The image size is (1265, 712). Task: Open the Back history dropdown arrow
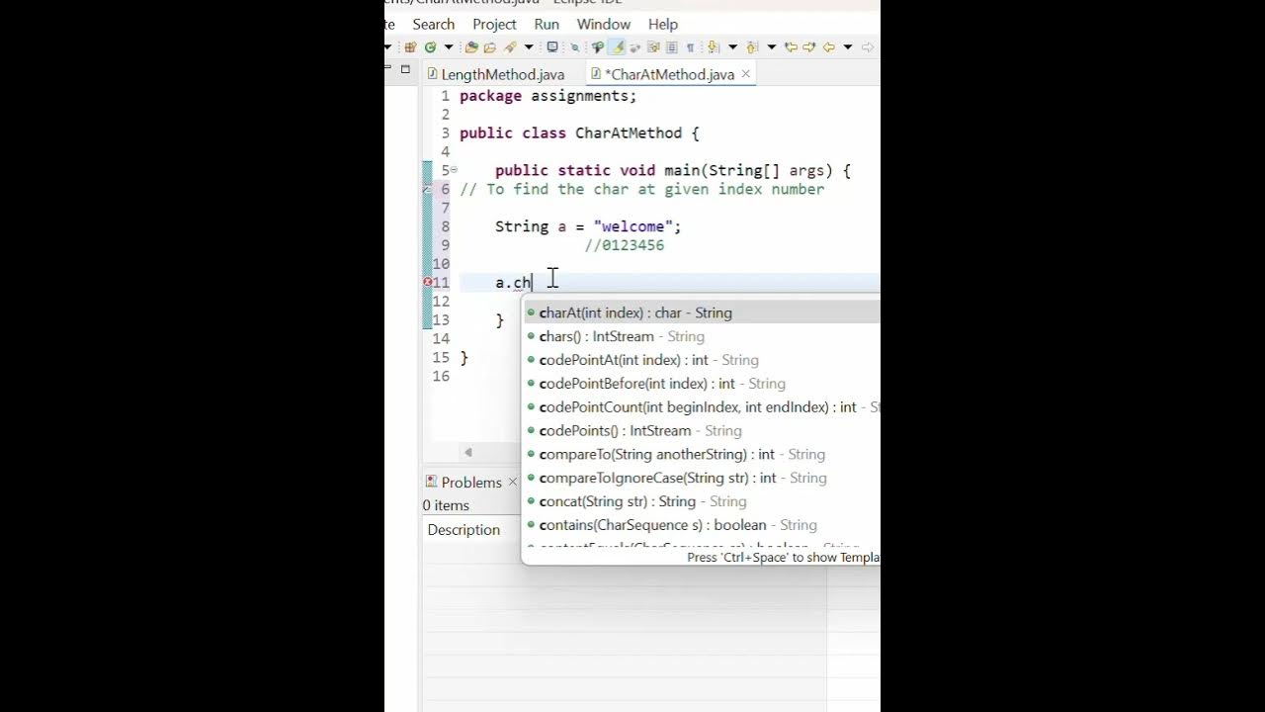847,47
